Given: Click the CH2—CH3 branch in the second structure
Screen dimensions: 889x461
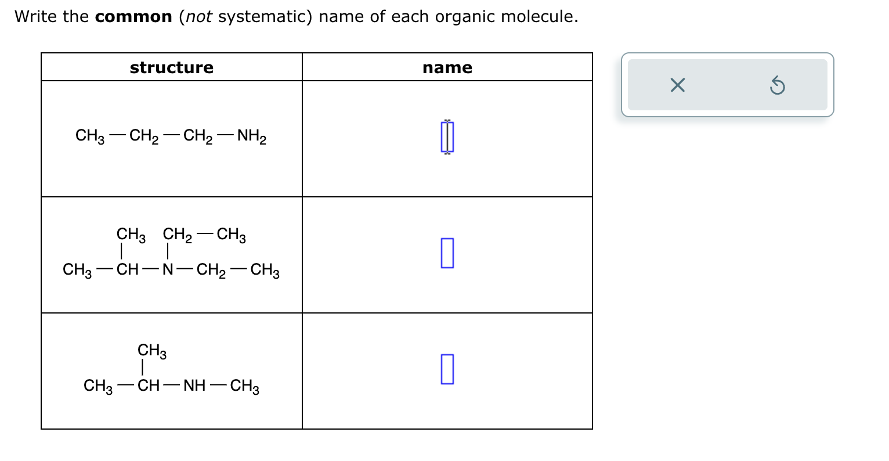Looking at the screenshot, I should pyautogui.click(x=204, y=234).
